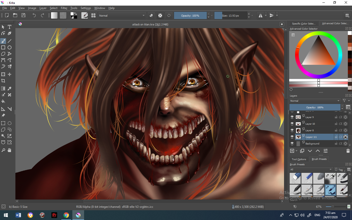Select the Text tool in toolbox
This screenshot has width=352, height=220.
pos(9,27)
